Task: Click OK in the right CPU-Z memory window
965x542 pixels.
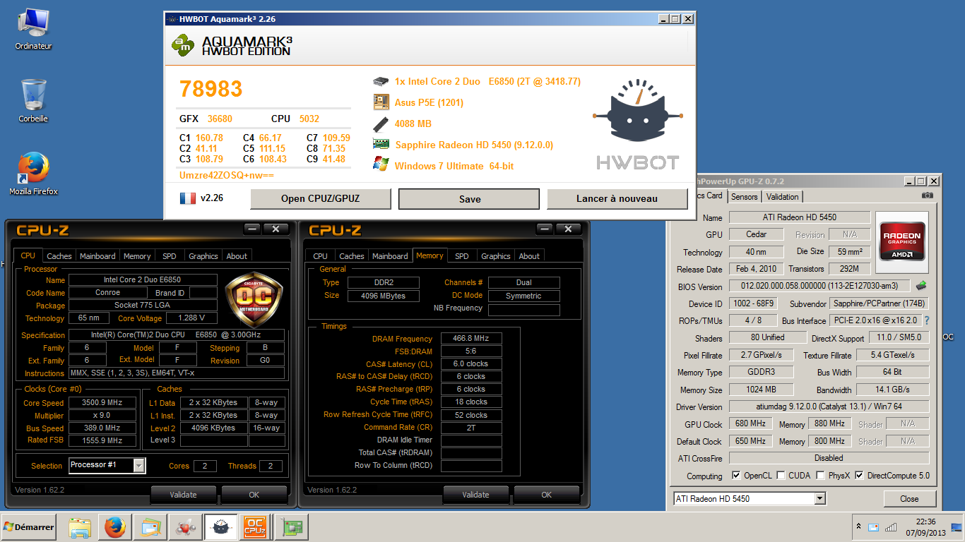Action: 547,495
